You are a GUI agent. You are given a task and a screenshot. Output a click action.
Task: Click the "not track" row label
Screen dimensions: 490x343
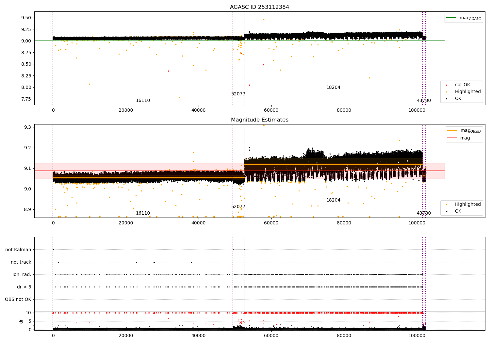click(x=21, y=262)
